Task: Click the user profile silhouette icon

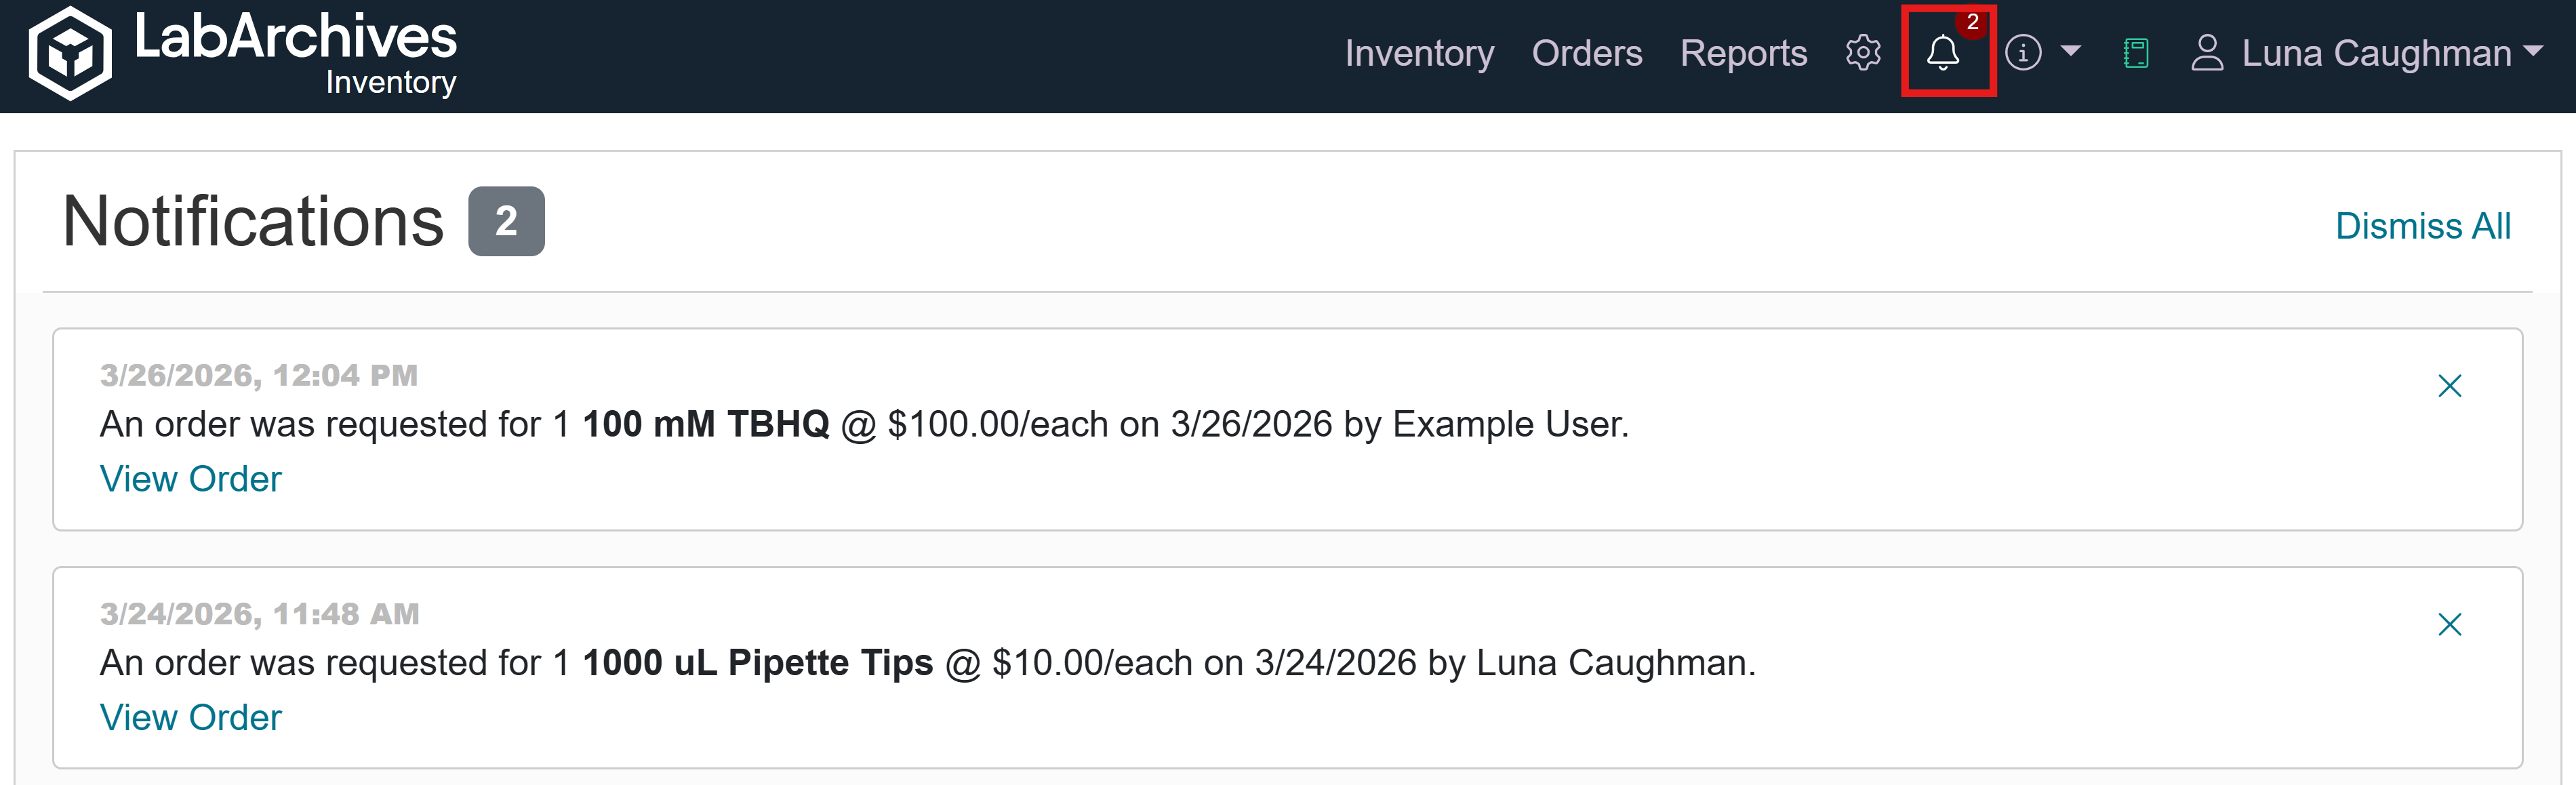Action: point(2207,53)
